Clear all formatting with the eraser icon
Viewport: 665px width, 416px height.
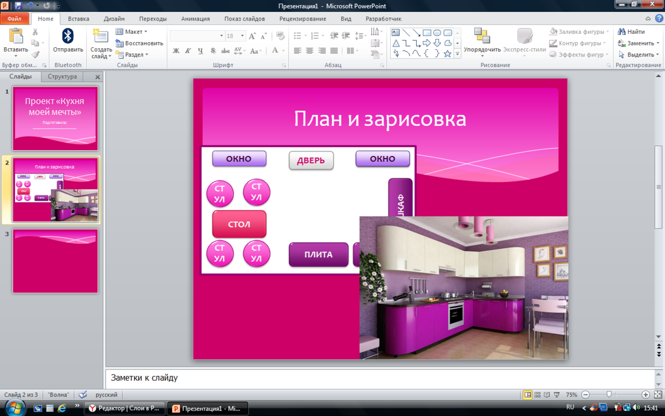(280, 36)
